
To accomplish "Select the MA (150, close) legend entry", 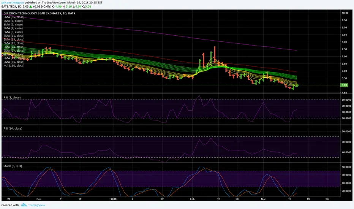I will tap(14, 65).
